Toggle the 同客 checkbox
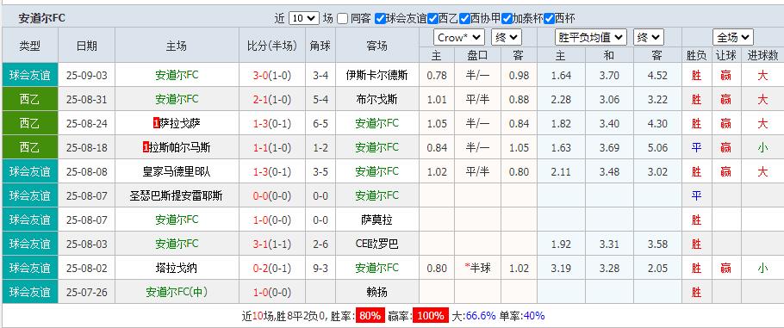The image size is (784, 328). tap(343, 18)
